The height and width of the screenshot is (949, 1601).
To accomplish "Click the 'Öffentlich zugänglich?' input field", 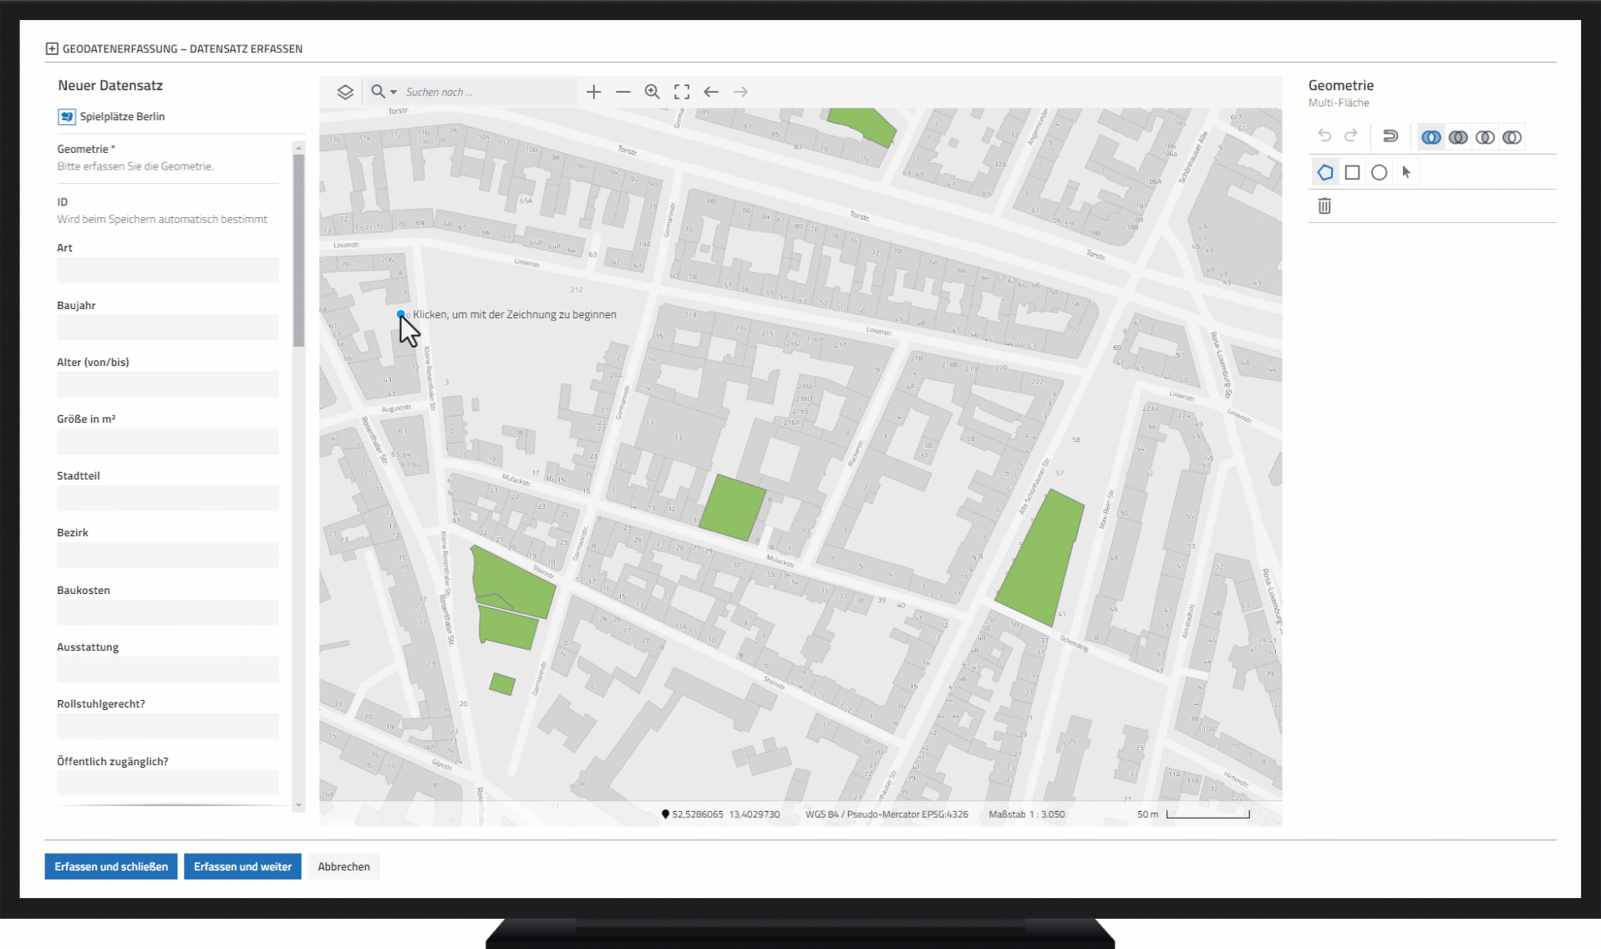I will [x=168, y=783].
